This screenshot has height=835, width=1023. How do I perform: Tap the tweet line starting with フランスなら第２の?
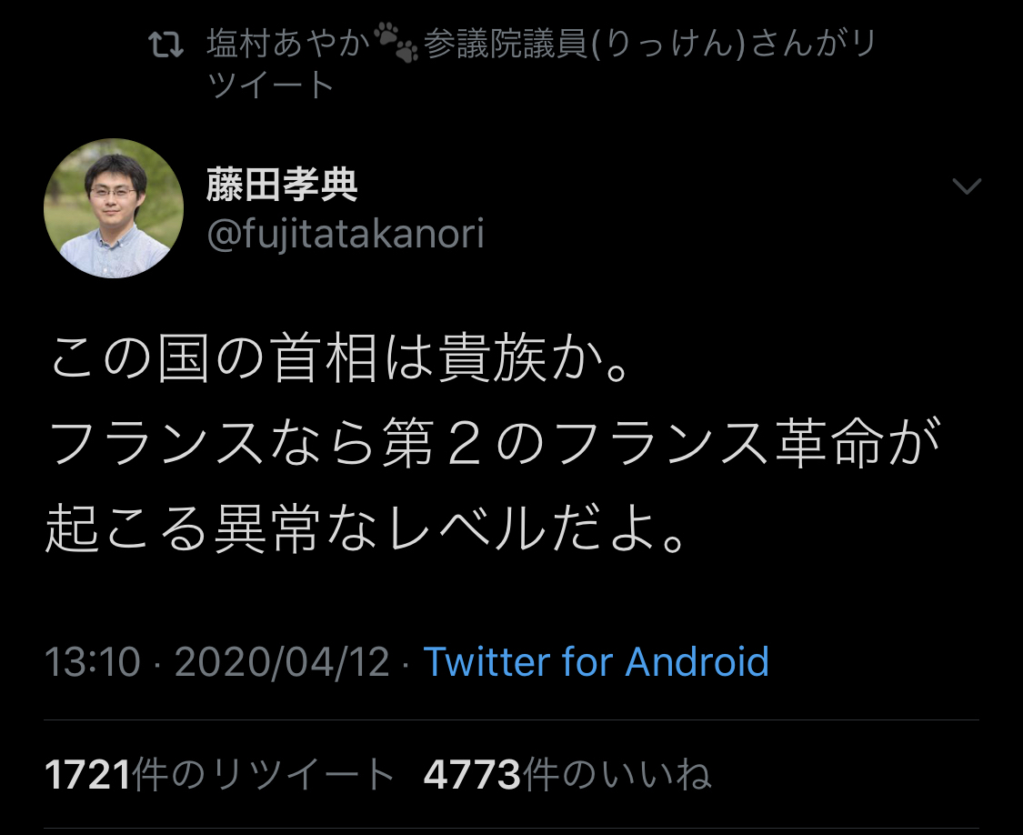point(494,443)
